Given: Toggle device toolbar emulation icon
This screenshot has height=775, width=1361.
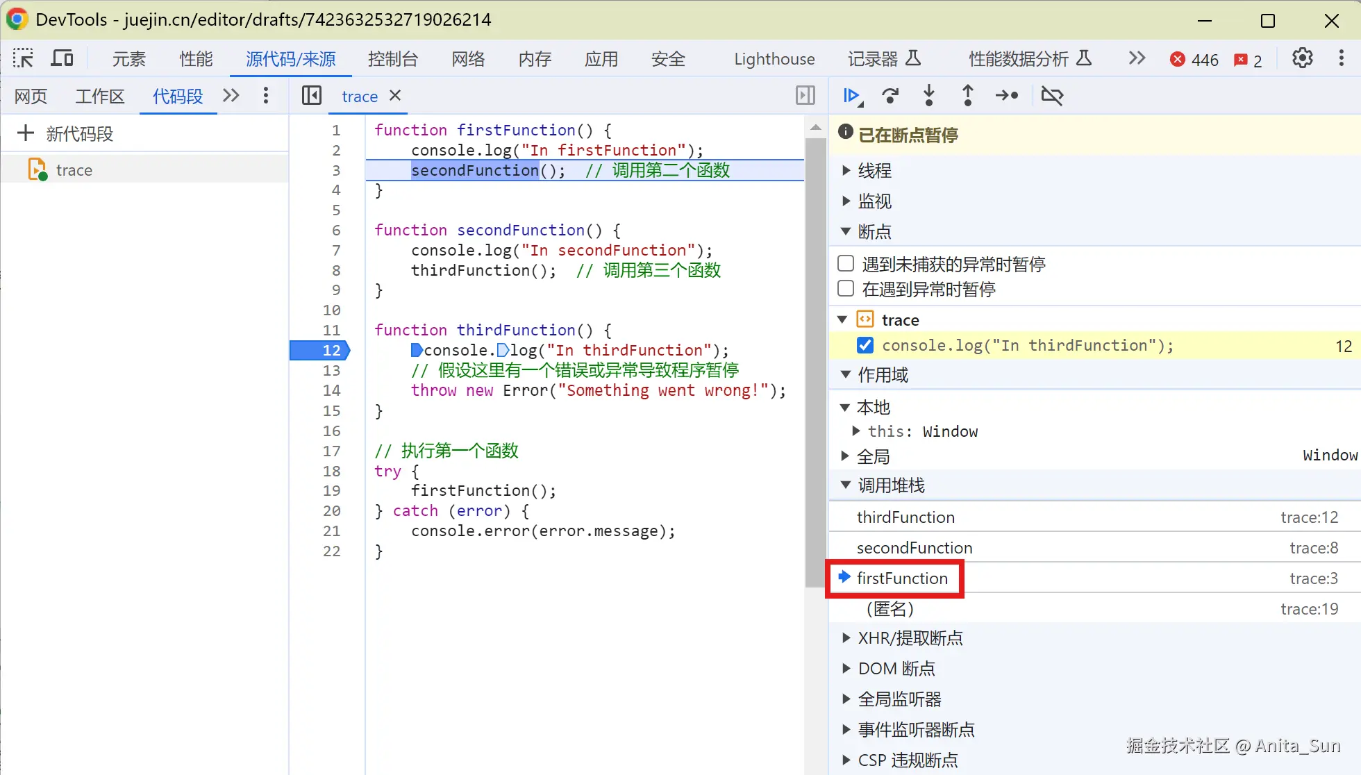Looking at the screenshot, I should [x=62, y=58].
